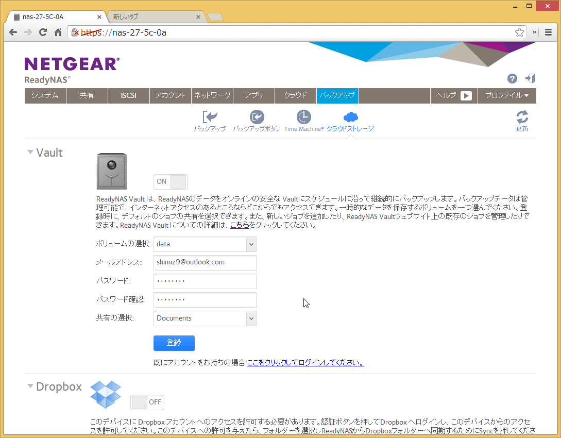This screenshot has height=438, width=561.
Task: Switch to the System (システム) tab
Action: [x=45, y=95]
